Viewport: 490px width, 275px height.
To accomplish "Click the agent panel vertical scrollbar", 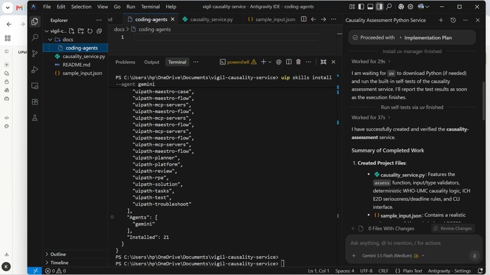I will coord(484,101).
